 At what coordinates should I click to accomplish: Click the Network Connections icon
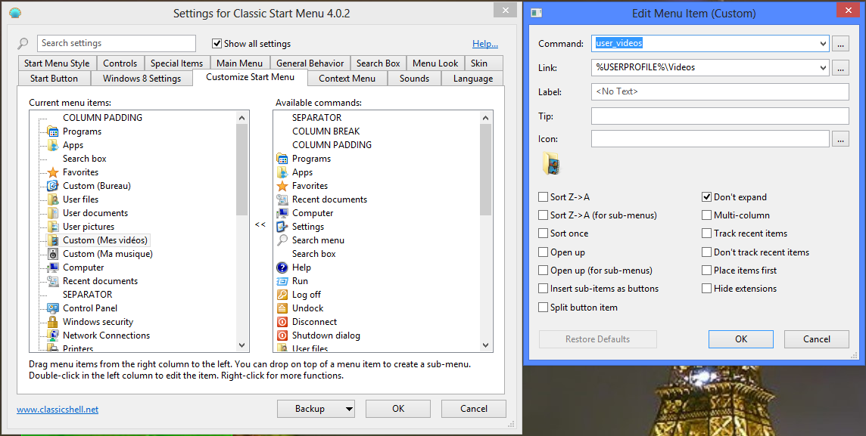[x=53, y=336]
